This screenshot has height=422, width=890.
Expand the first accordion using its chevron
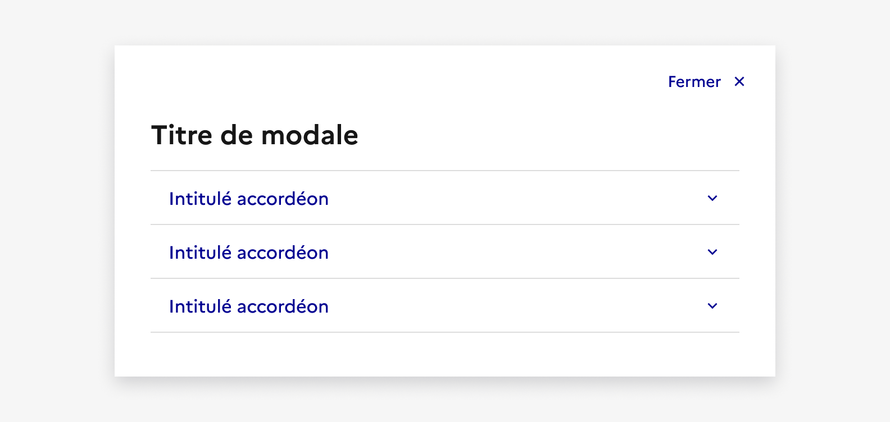coord(712,198)
